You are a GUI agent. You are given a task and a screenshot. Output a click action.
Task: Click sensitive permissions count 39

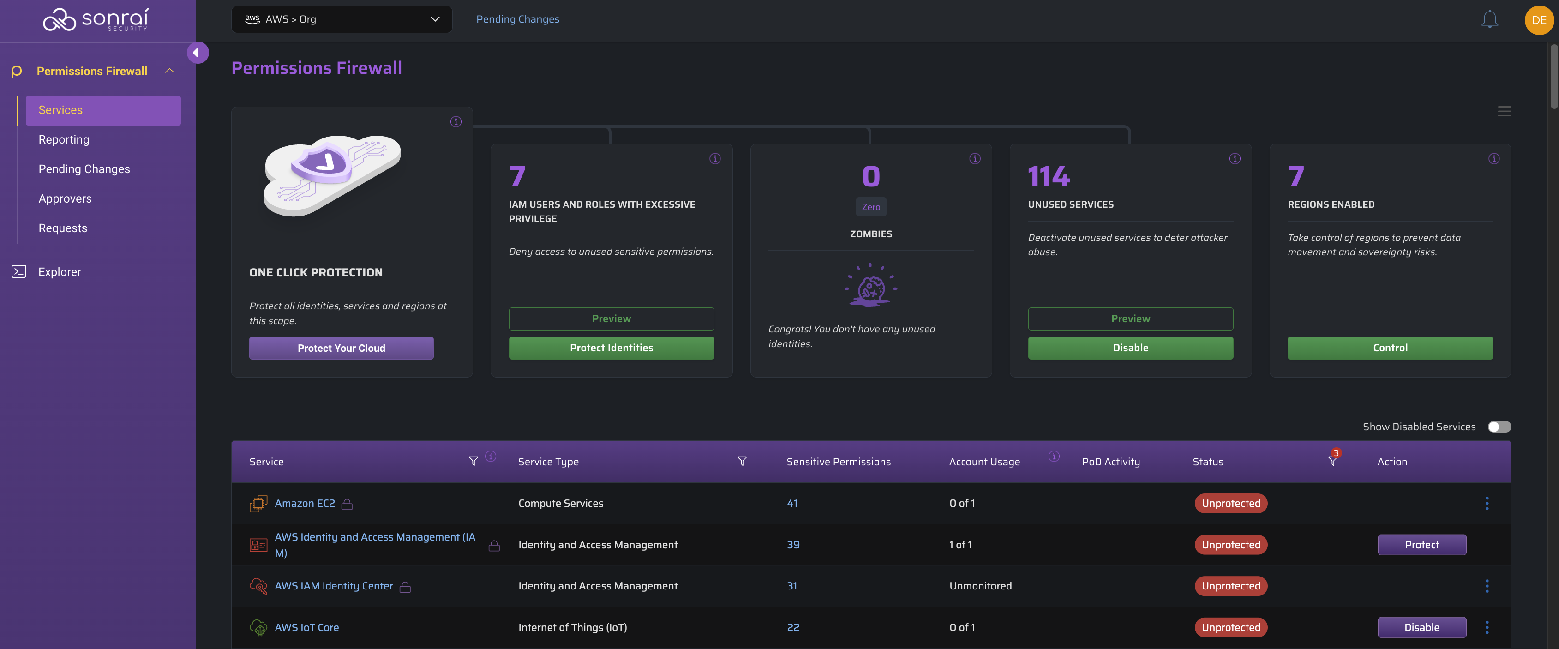tap(793, 545)
